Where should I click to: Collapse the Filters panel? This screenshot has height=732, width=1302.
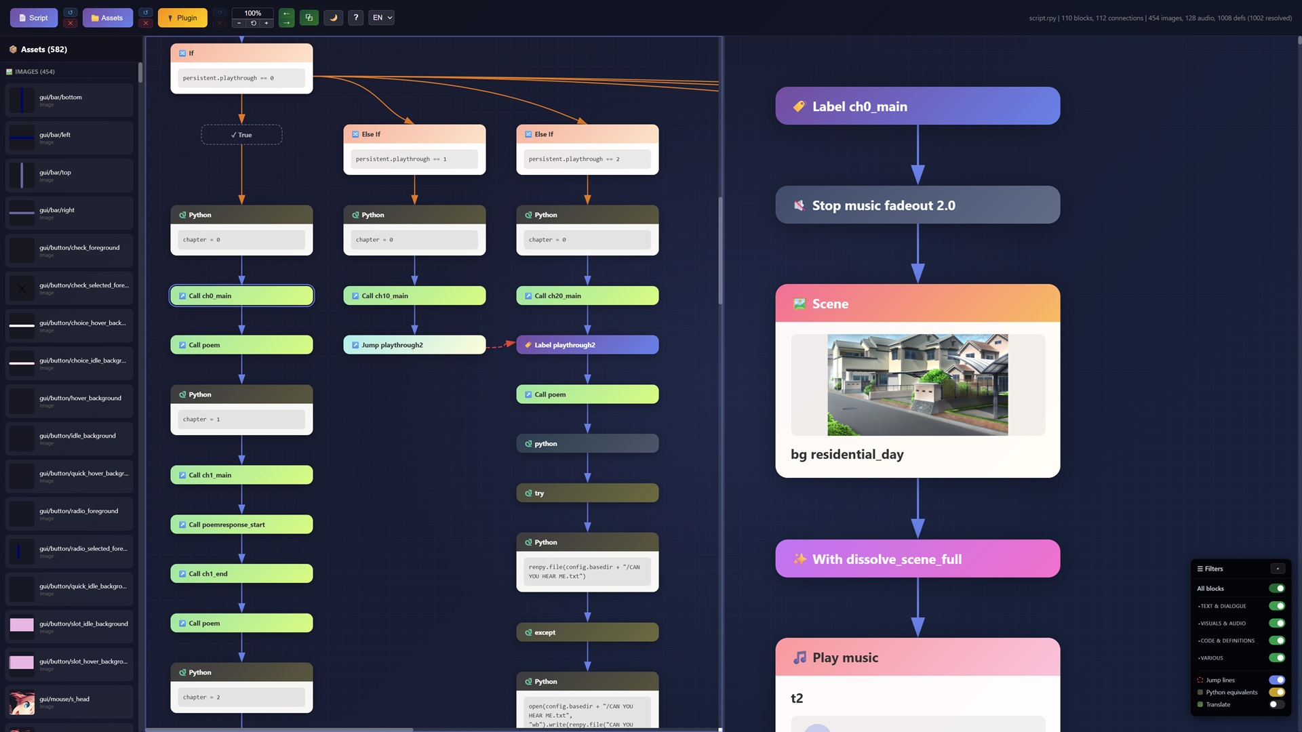pyautogui.click(x=1278, y=569)
